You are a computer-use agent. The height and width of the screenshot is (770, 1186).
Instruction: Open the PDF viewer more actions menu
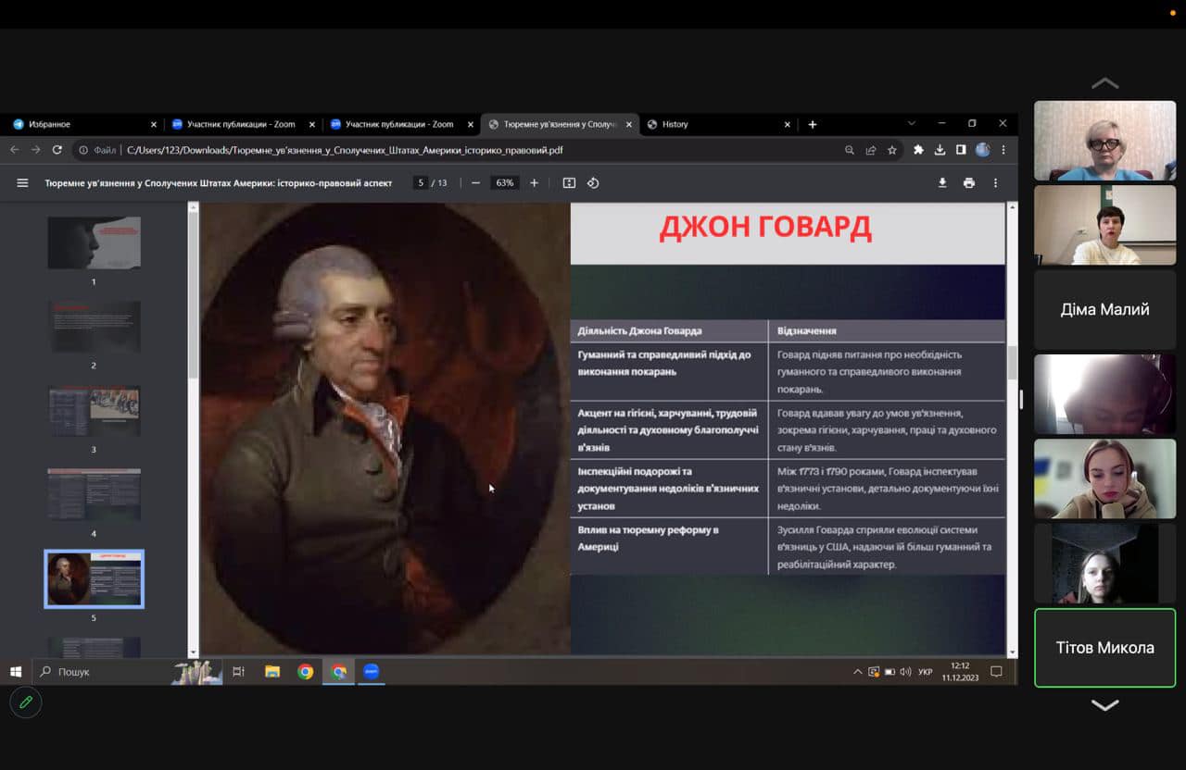[x=996, y=183]
